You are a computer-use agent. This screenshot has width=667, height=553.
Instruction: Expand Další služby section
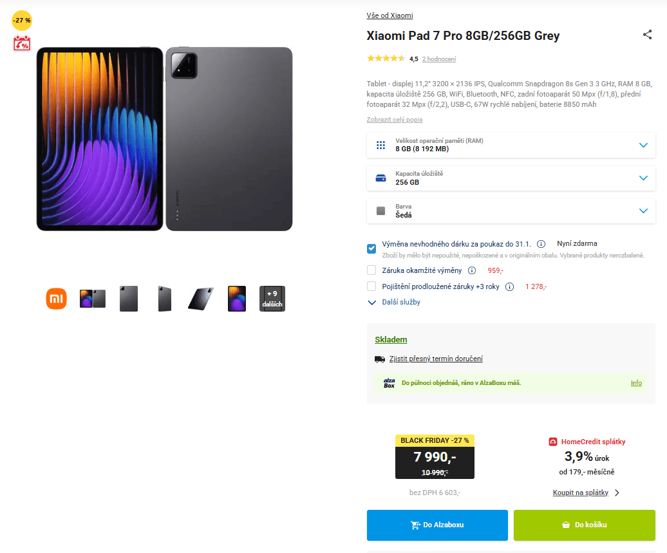[399, 302]
